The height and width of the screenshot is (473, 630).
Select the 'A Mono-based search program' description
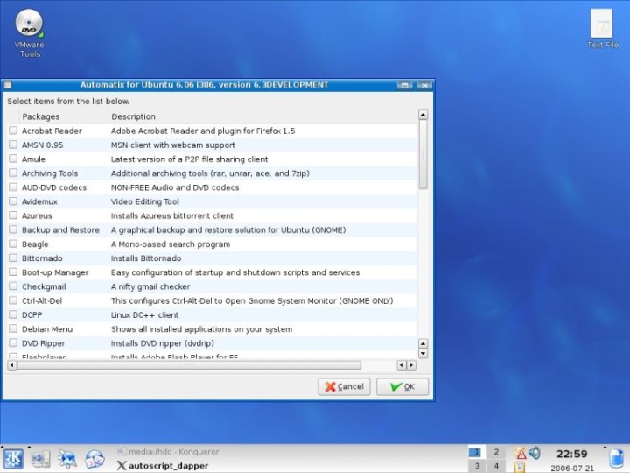[x=171, y=244]
